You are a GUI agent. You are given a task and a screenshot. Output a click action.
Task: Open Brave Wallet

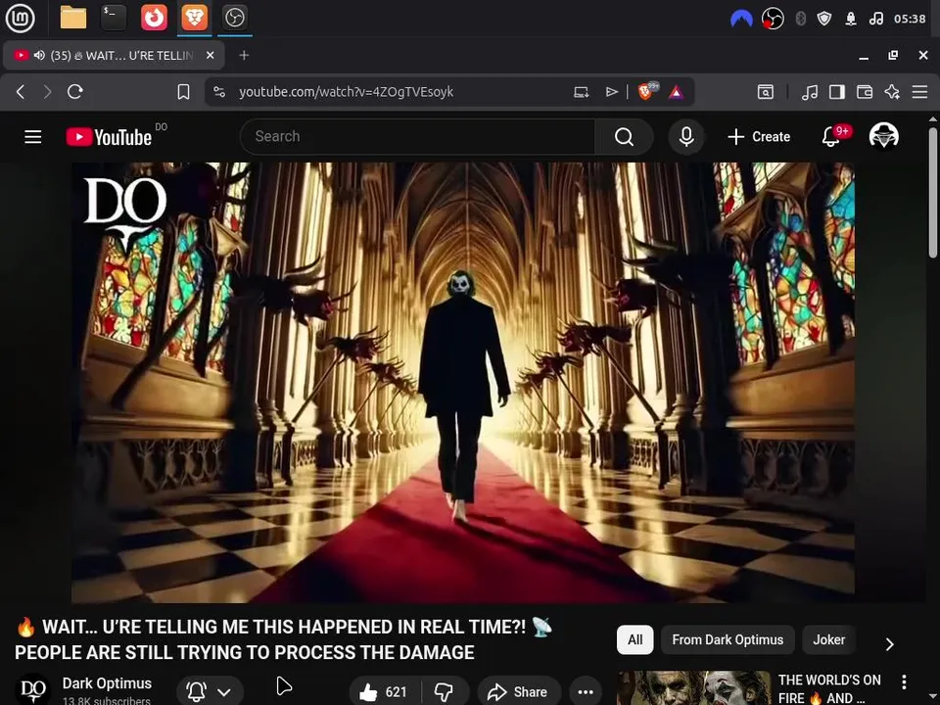point(865,92)
